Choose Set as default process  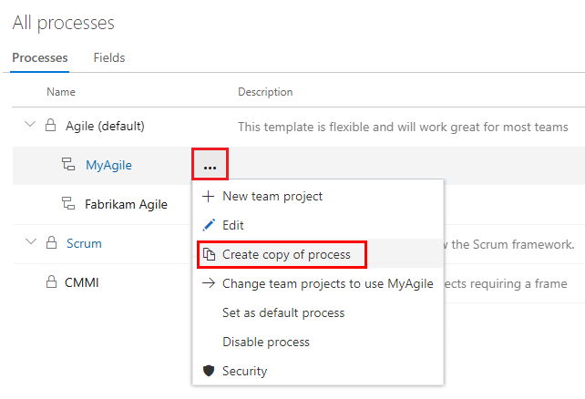283,312
